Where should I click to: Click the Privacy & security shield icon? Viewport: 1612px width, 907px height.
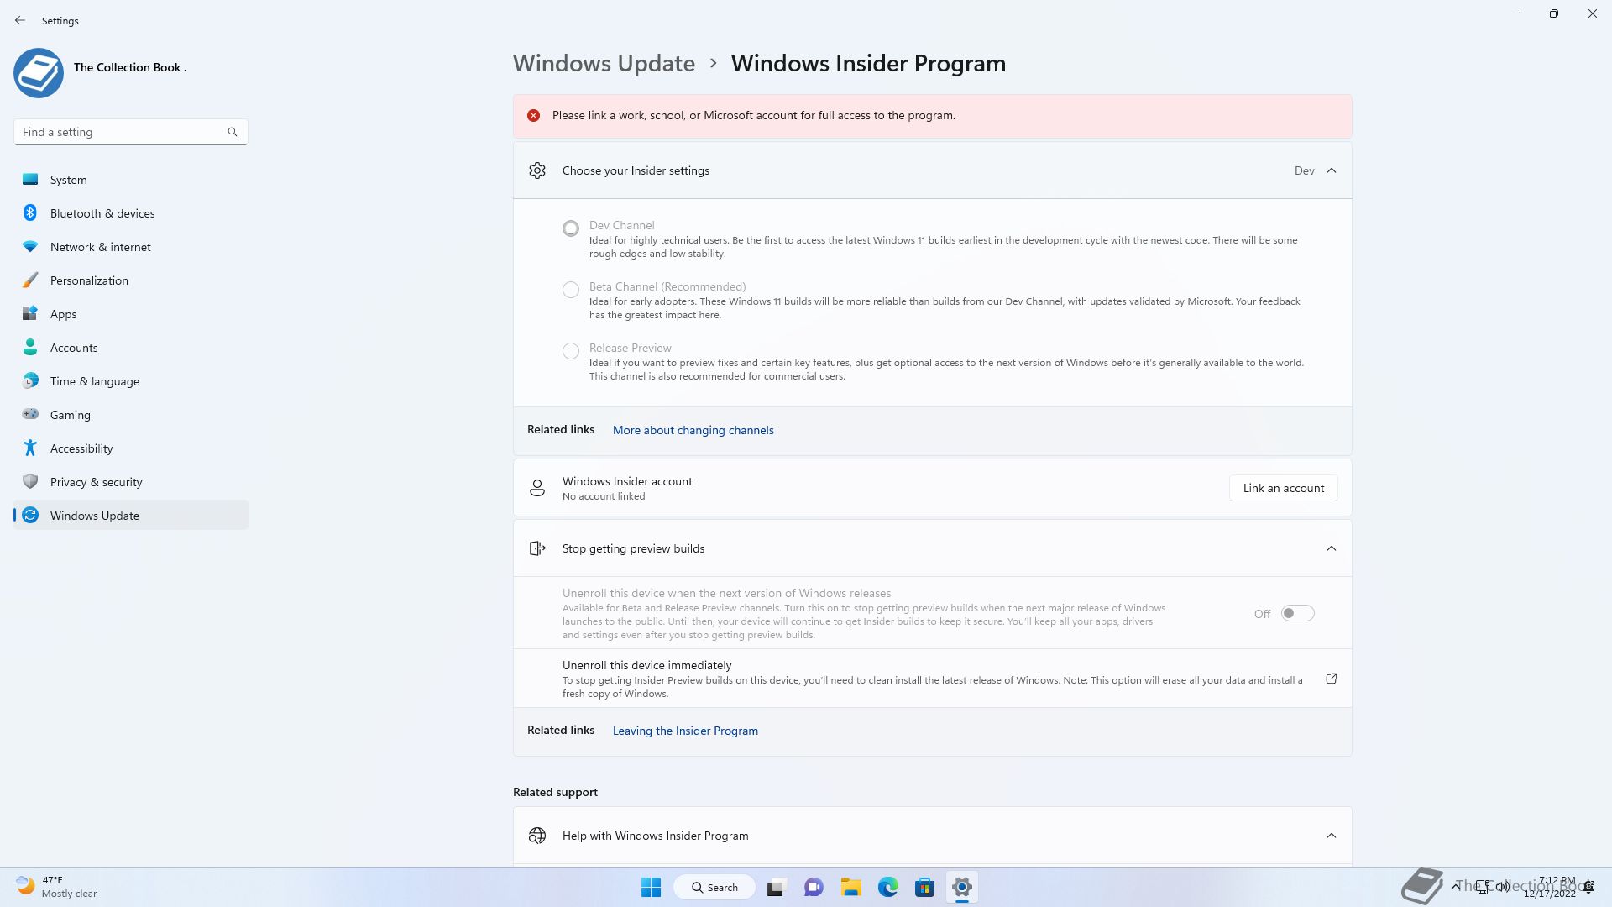tap(30, 481)
